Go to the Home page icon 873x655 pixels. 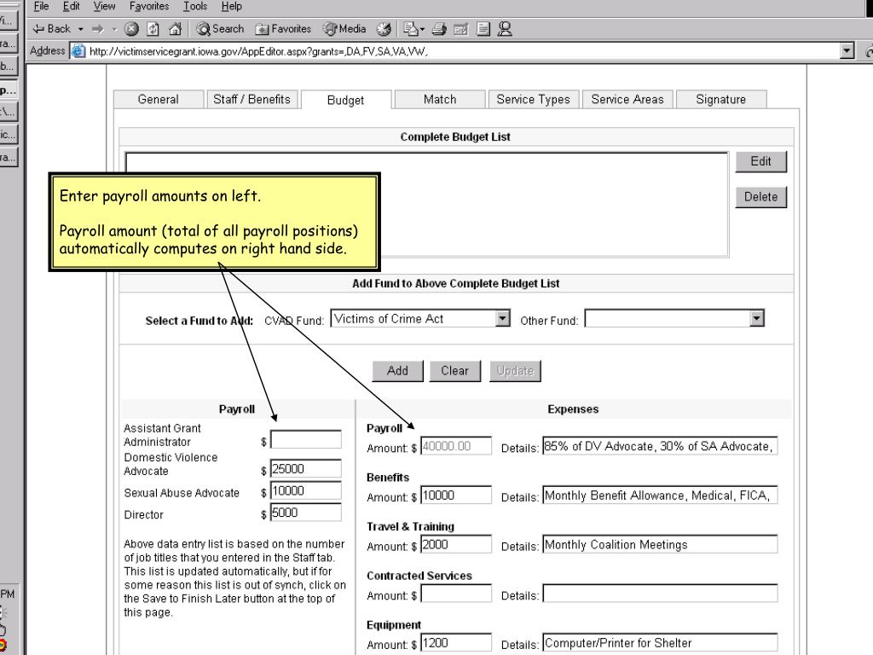[176, 28]
